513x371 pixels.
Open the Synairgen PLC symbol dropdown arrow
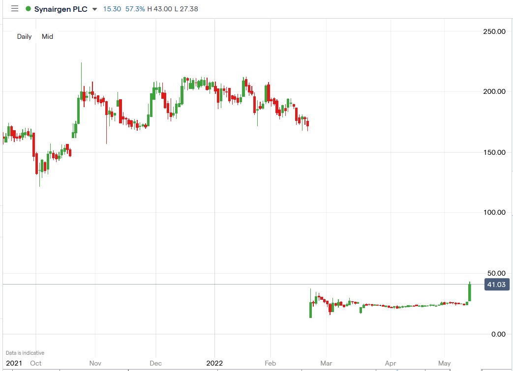93,9
